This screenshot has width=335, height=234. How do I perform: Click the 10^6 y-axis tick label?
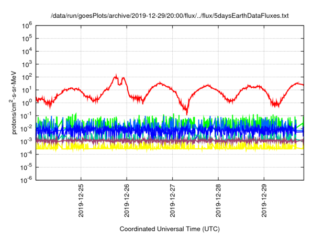tap(27, 26)
